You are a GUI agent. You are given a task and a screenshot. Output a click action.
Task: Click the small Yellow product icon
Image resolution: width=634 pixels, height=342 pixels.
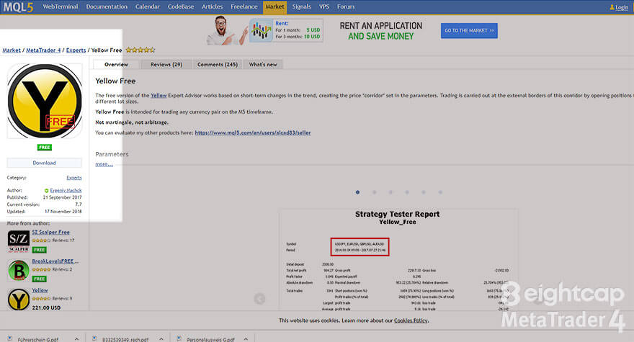[x=18, y=300]
